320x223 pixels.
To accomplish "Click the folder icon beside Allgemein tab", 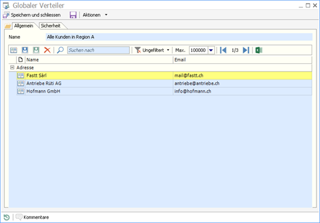I will click(8, 26).
